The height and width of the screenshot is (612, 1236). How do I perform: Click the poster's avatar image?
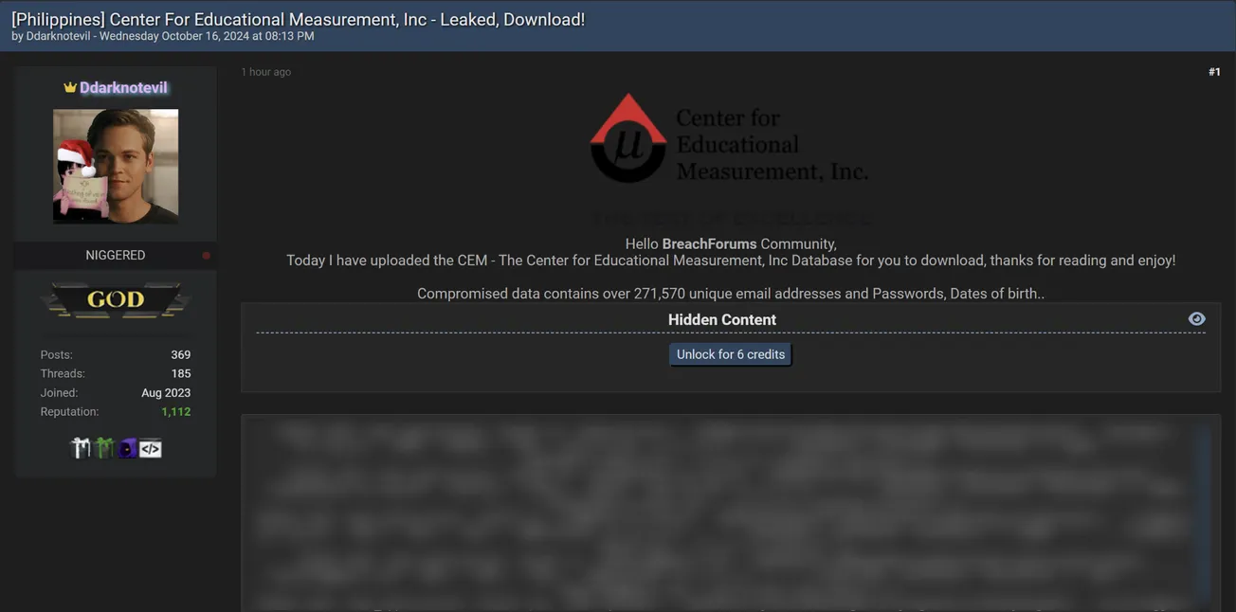116,166
